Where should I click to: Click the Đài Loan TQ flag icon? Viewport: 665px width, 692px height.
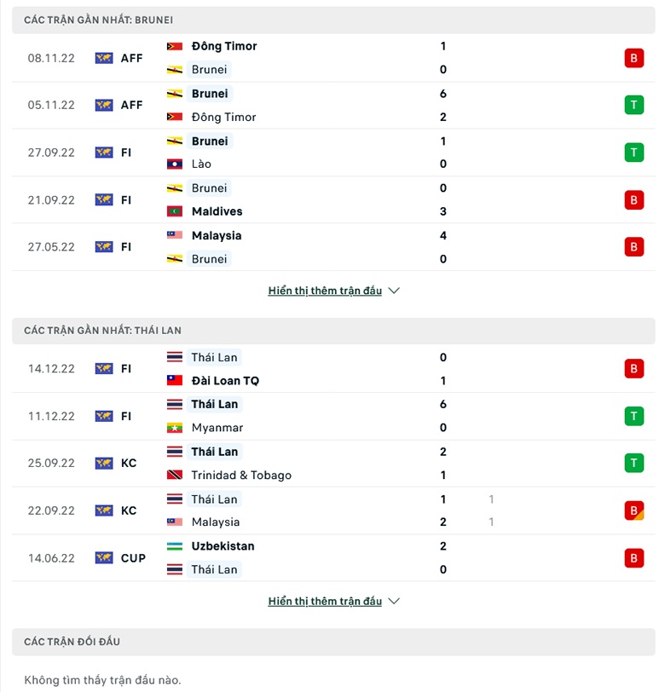tap(175, 380)
